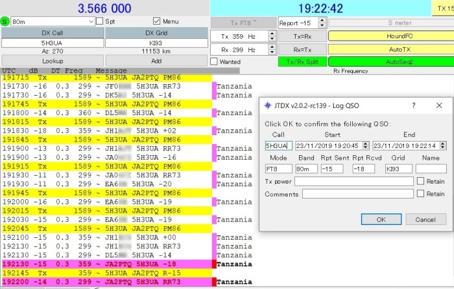Edit the Grid field in Log QSO
The height and width of the screenshot is (289, 454).
pyautogui.click(x=398, y=169)
